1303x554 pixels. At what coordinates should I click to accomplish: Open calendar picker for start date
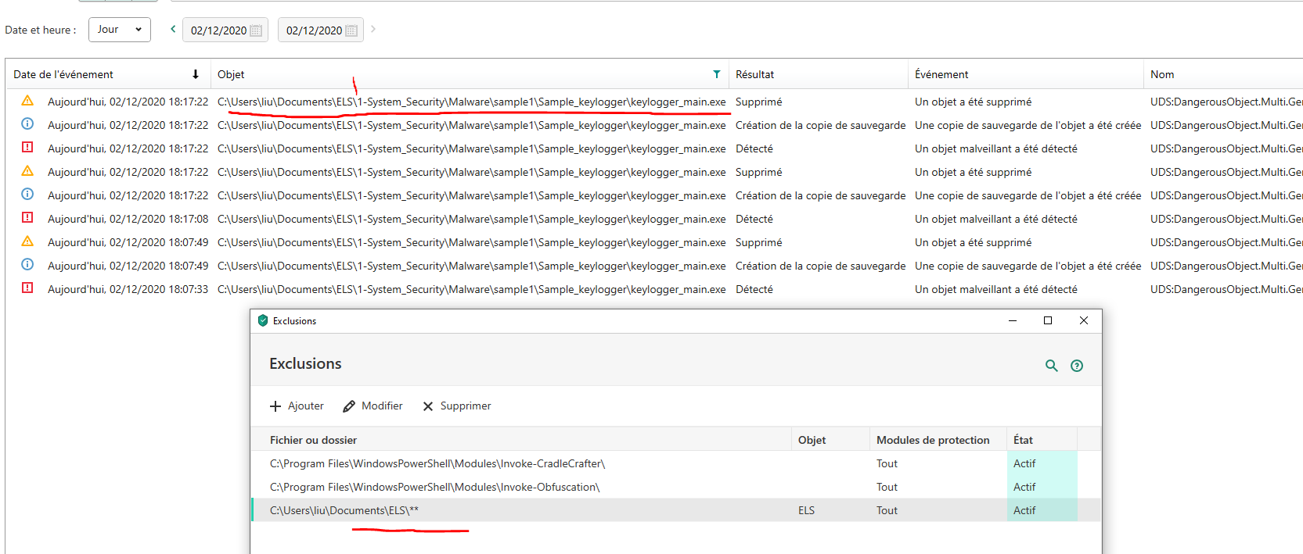pyautogui.click(x=256, y=30)
